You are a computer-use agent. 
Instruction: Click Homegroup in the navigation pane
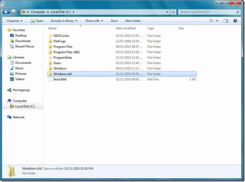point(21,90)
